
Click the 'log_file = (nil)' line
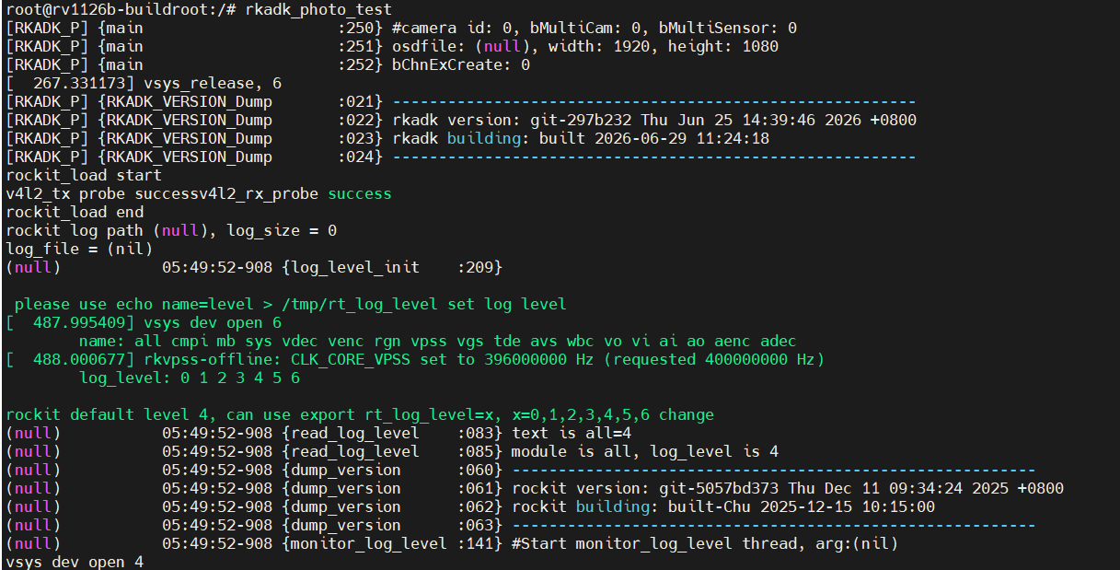coord(79,249)
